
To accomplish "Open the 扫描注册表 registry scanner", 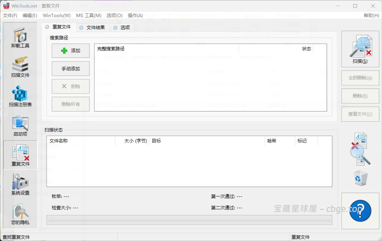I will coord(20,96).
